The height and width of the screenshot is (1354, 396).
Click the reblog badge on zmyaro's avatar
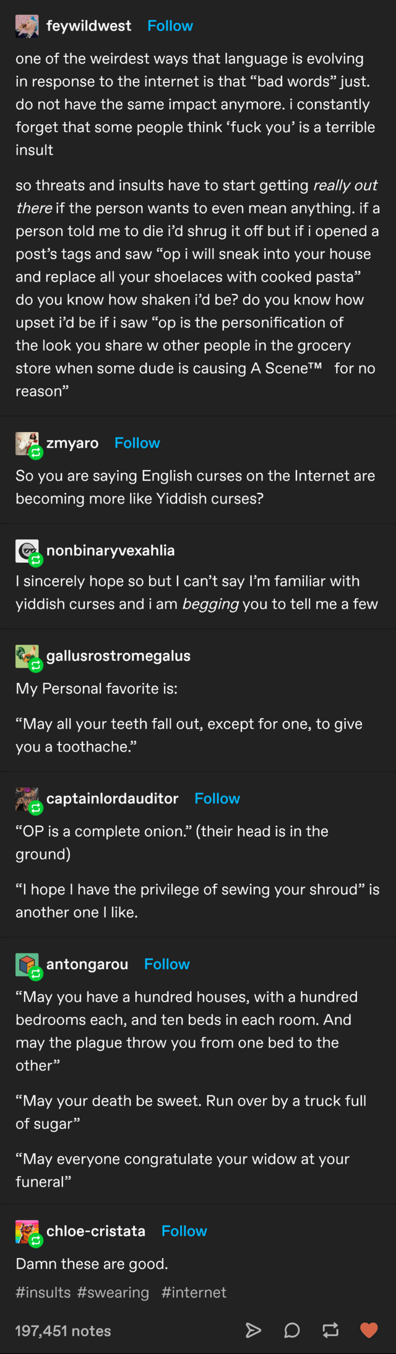pos(36,453)
